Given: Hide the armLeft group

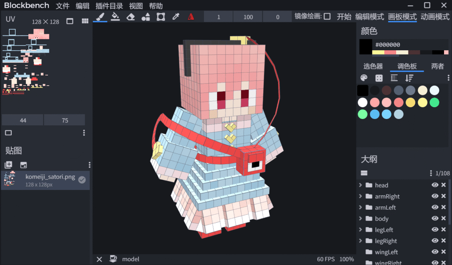Looking at the screenshot, I should click(435, 207).
